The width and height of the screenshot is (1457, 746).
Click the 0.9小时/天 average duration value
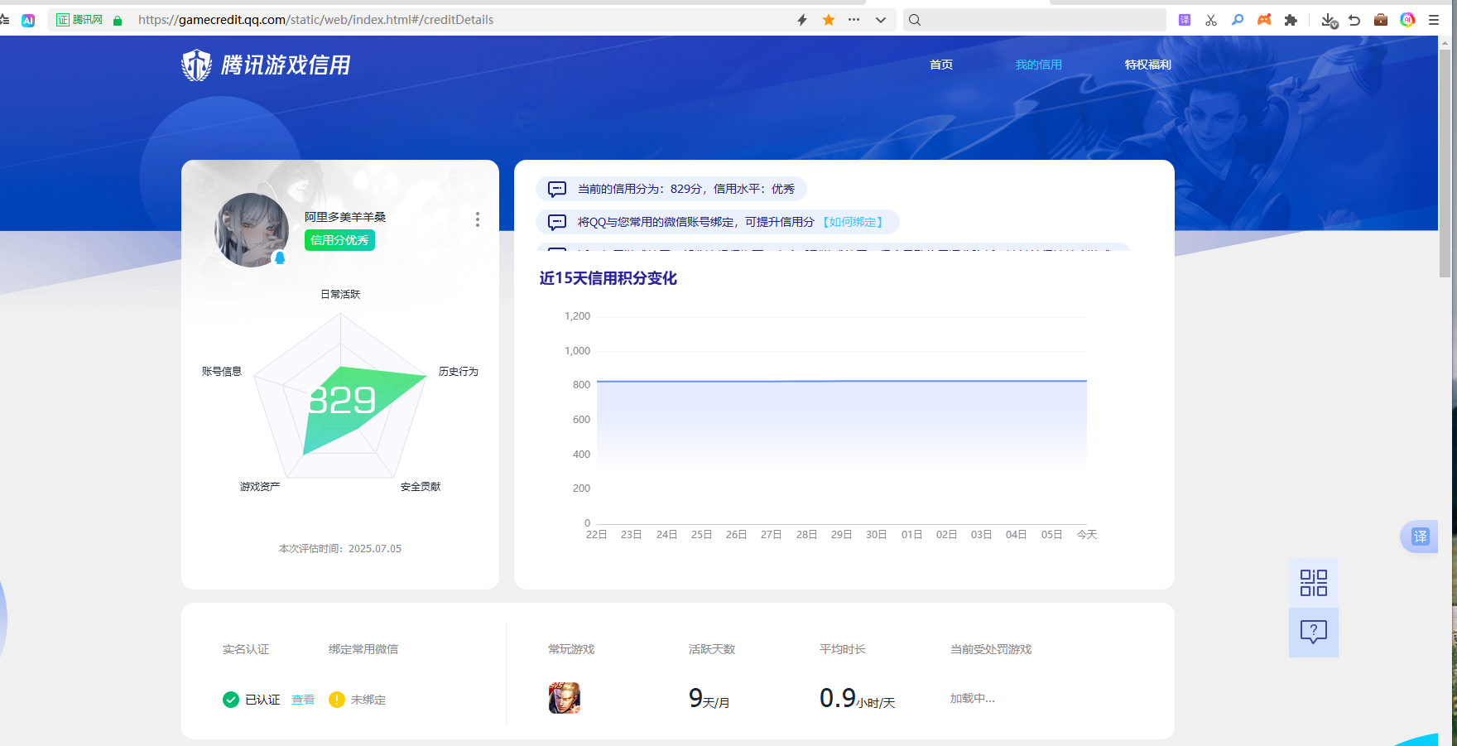[858, 699]
